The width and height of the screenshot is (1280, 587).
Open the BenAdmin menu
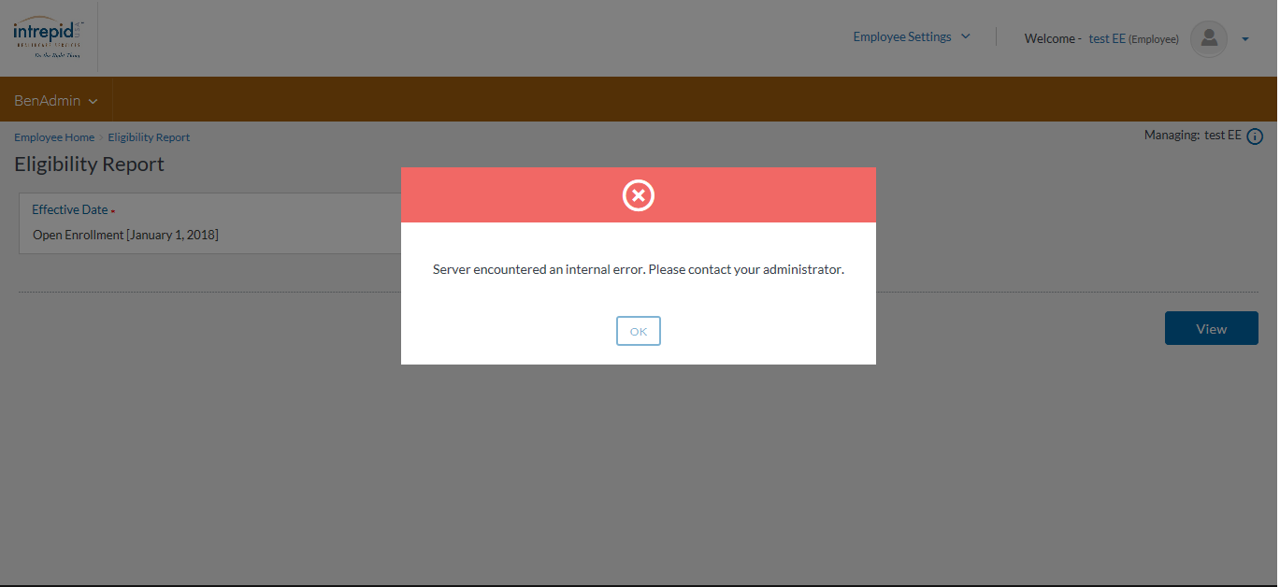[48, 100]
